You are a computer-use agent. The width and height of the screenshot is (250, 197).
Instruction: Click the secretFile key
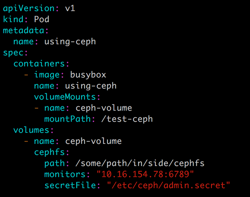tap(70, 186)
